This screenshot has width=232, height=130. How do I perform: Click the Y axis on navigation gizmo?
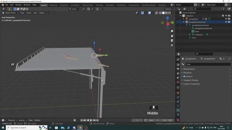173,22
